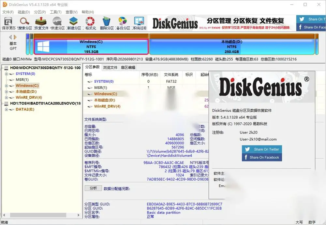
Task: Open the 文件(F) menu
Action: (x=8, y=12)
